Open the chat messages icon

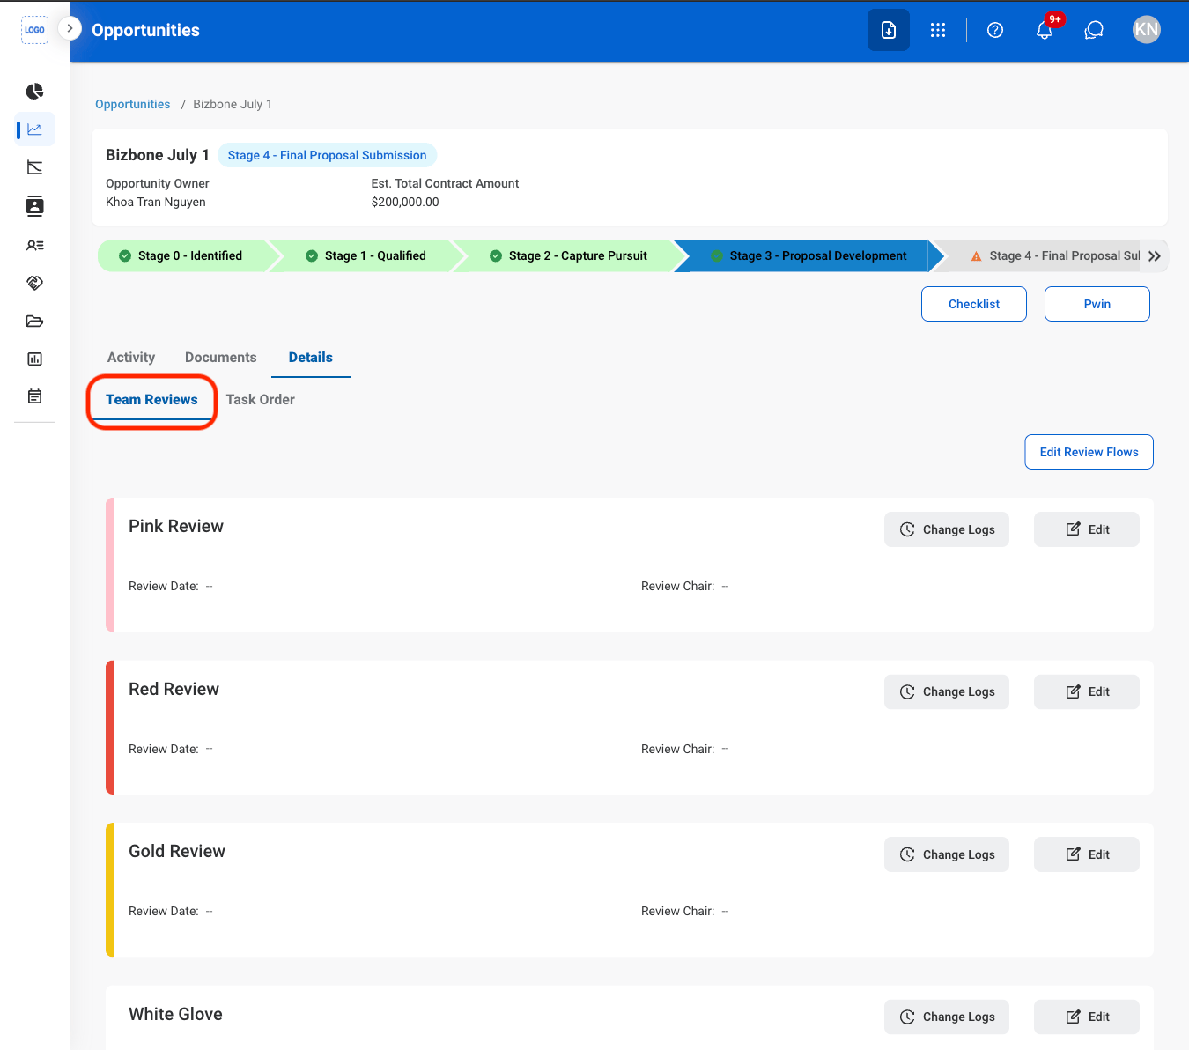(x=1094, y=30)
